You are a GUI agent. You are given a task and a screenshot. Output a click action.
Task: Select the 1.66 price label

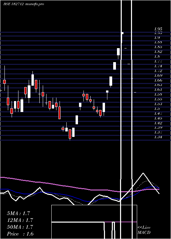coord(158,80)
